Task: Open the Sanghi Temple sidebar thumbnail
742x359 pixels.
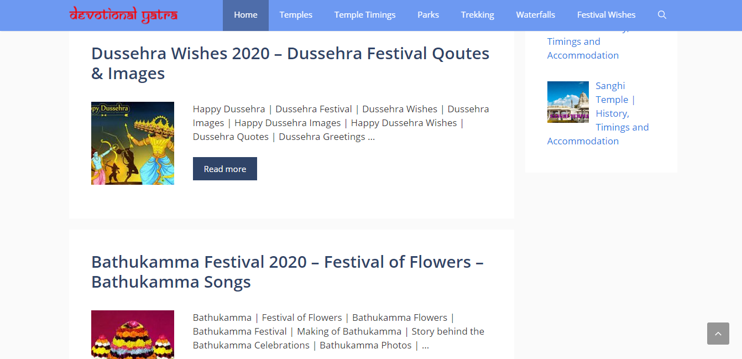Action: click(x=568, y=102)
